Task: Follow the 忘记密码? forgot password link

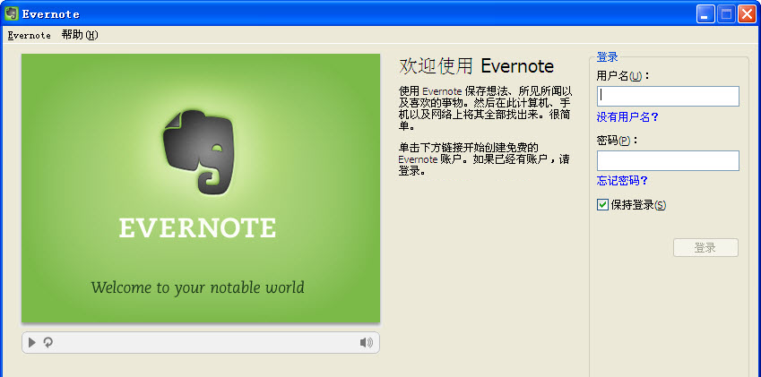Action: point(622,181)
